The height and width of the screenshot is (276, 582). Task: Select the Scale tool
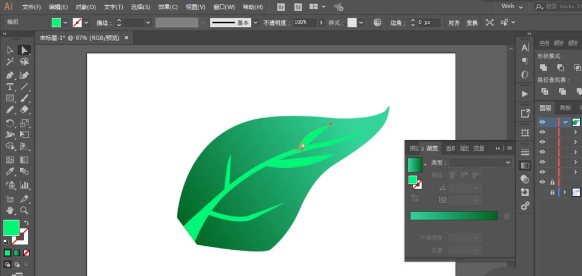(24, 123)
